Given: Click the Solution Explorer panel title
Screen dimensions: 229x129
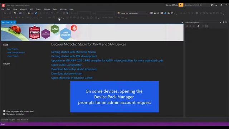Looking at the screenshot, I should coord(192,23).
